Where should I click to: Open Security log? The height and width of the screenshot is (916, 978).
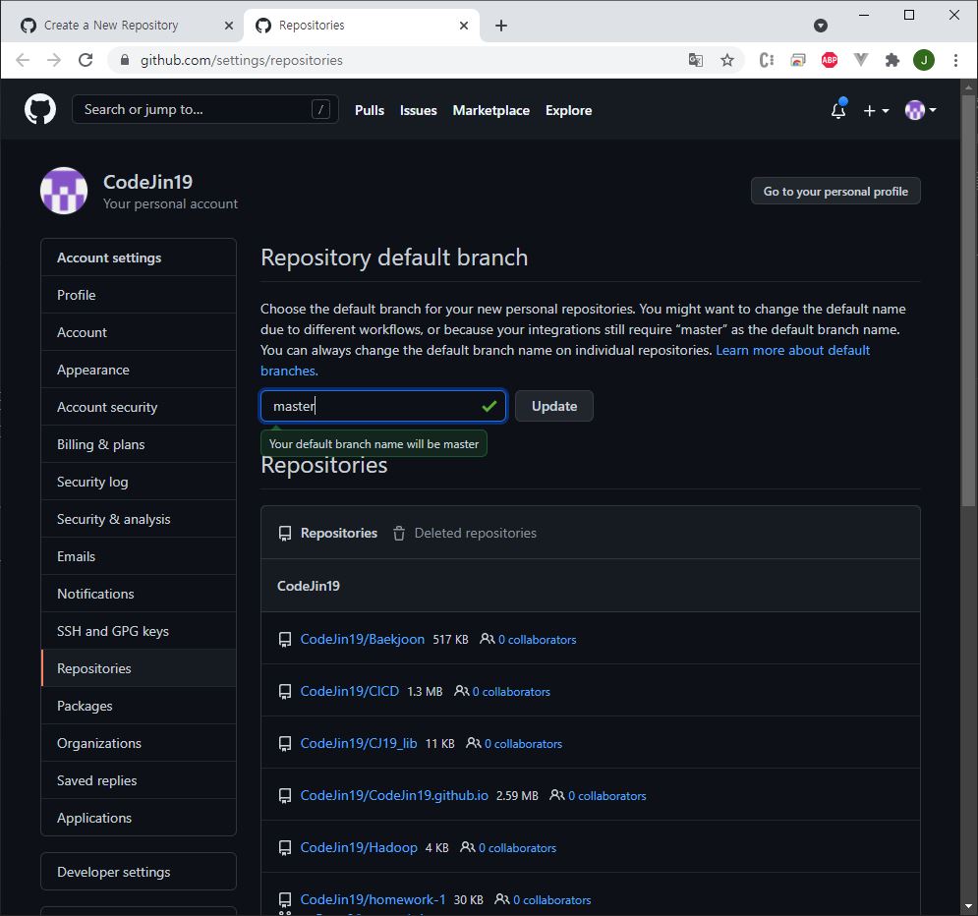[x=139, y=482]
